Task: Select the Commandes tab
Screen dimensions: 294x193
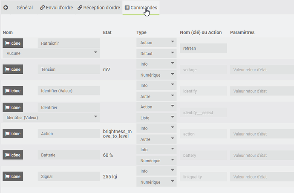Action: pos(141,8)
